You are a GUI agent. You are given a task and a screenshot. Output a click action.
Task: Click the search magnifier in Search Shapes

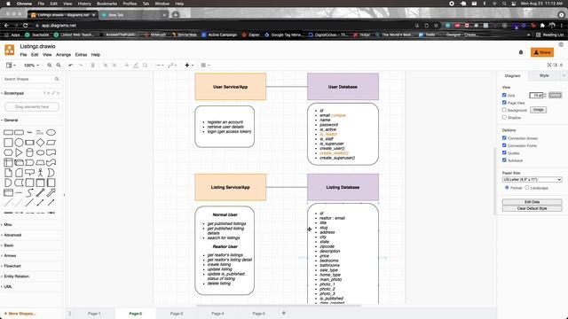[57, 79]
